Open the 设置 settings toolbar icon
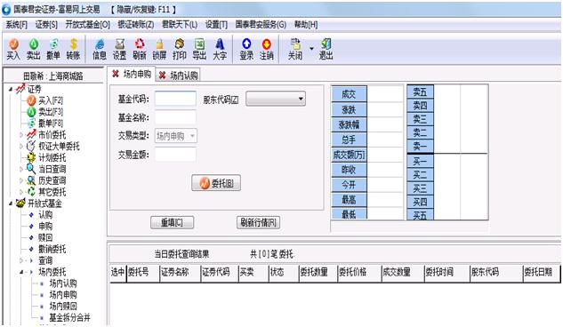The height and width of the screenshot is (327, 563). (x=119, y=49)
